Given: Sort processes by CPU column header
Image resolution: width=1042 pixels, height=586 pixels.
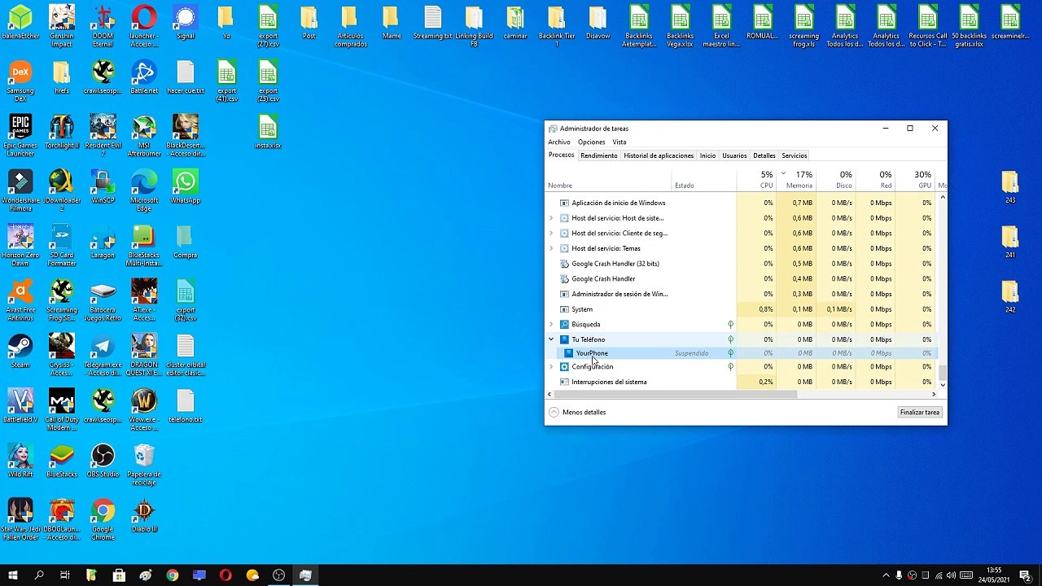Looking at the screenshot, I should [756, 180].
